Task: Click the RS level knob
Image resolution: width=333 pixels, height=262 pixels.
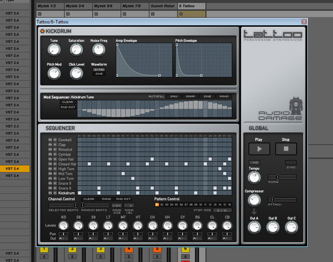Action: 197,226
